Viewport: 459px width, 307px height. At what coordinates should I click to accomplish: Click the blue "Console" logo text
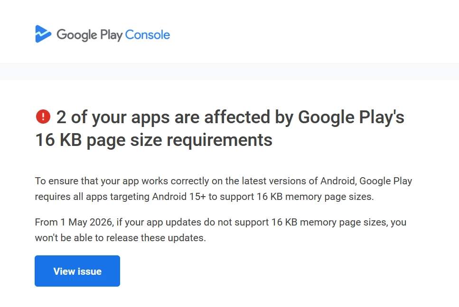148,35
